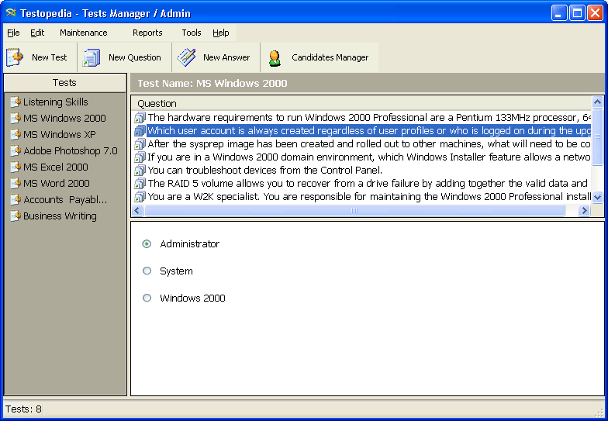Click the New Answer toolbar label
Screen dimensions: 608x421
tap(226, 57)
